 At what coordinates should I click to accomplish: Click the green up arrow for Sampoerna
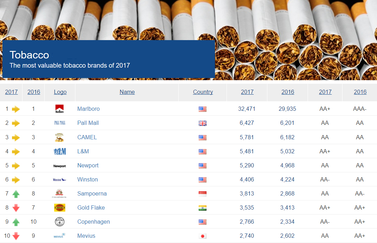[x=16, y=193]
